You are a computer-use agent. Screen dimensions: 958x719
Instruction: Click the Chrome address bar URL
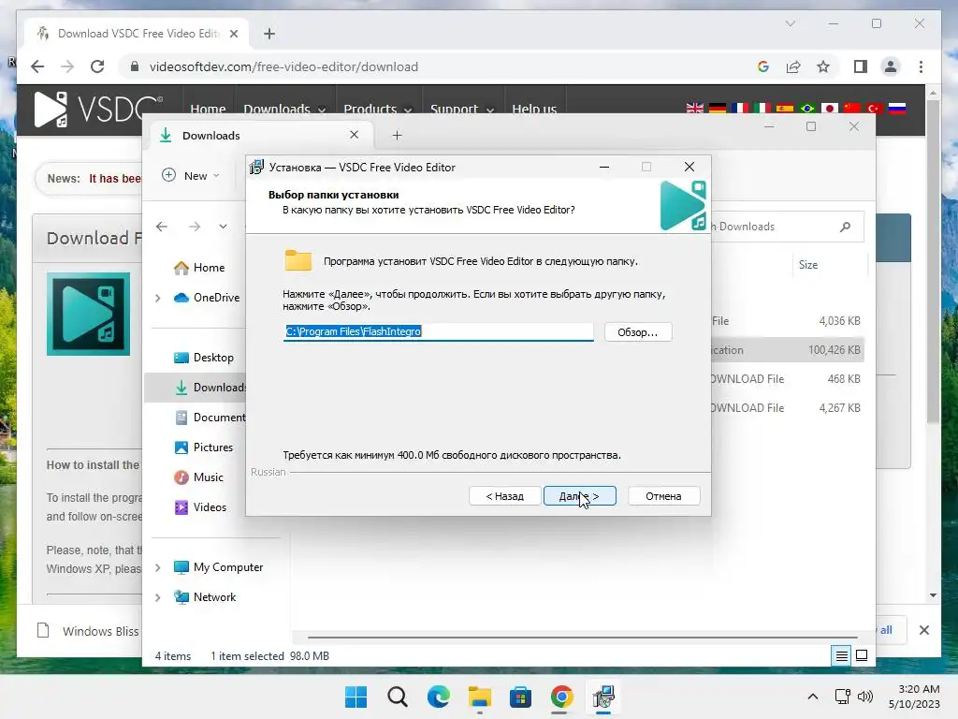tap(283, 66)
